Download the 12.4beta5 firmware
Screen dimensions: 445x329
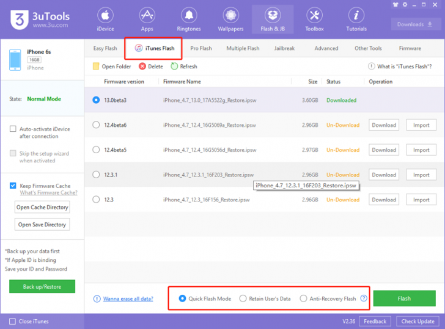[x=384, y=150]
